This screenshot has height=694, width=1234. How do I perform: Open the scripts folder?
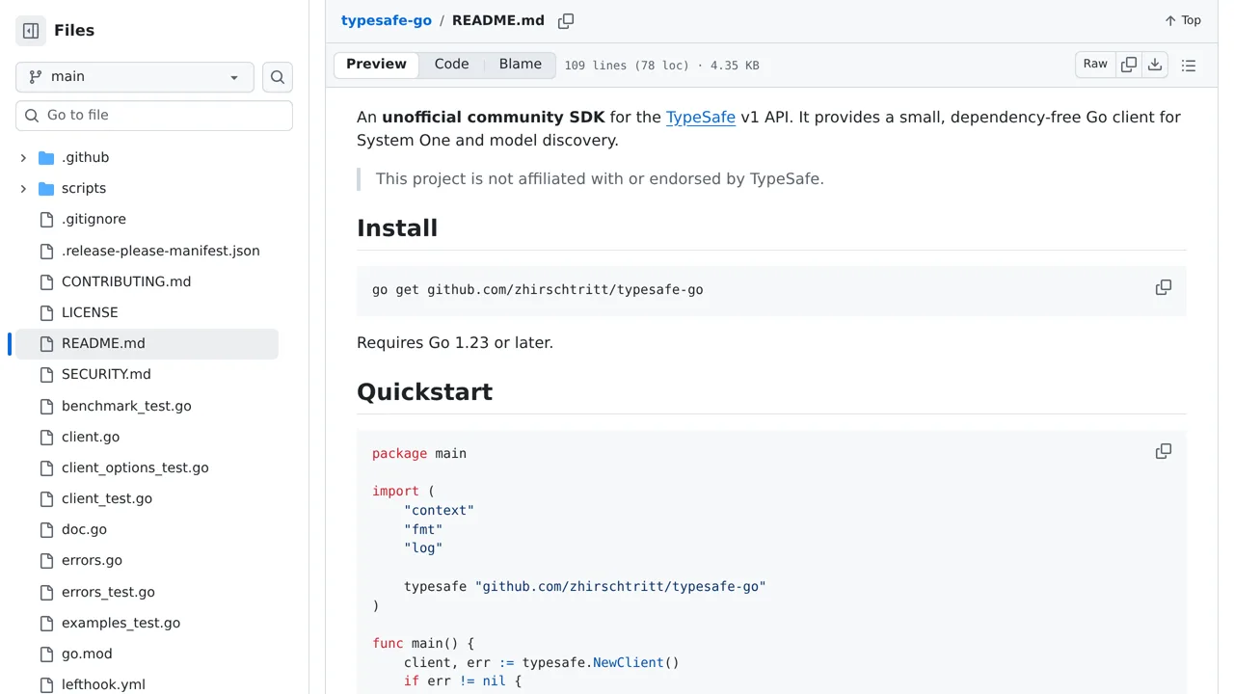(84, 189)
